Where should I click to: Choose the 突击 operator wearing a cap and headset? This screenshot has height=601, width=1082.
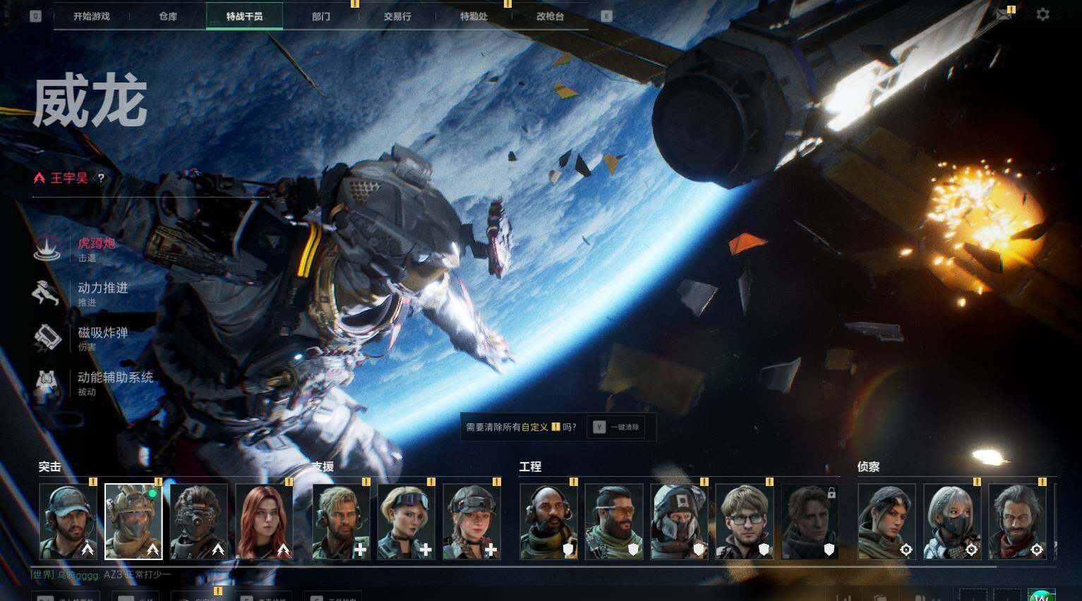(68, 521)
